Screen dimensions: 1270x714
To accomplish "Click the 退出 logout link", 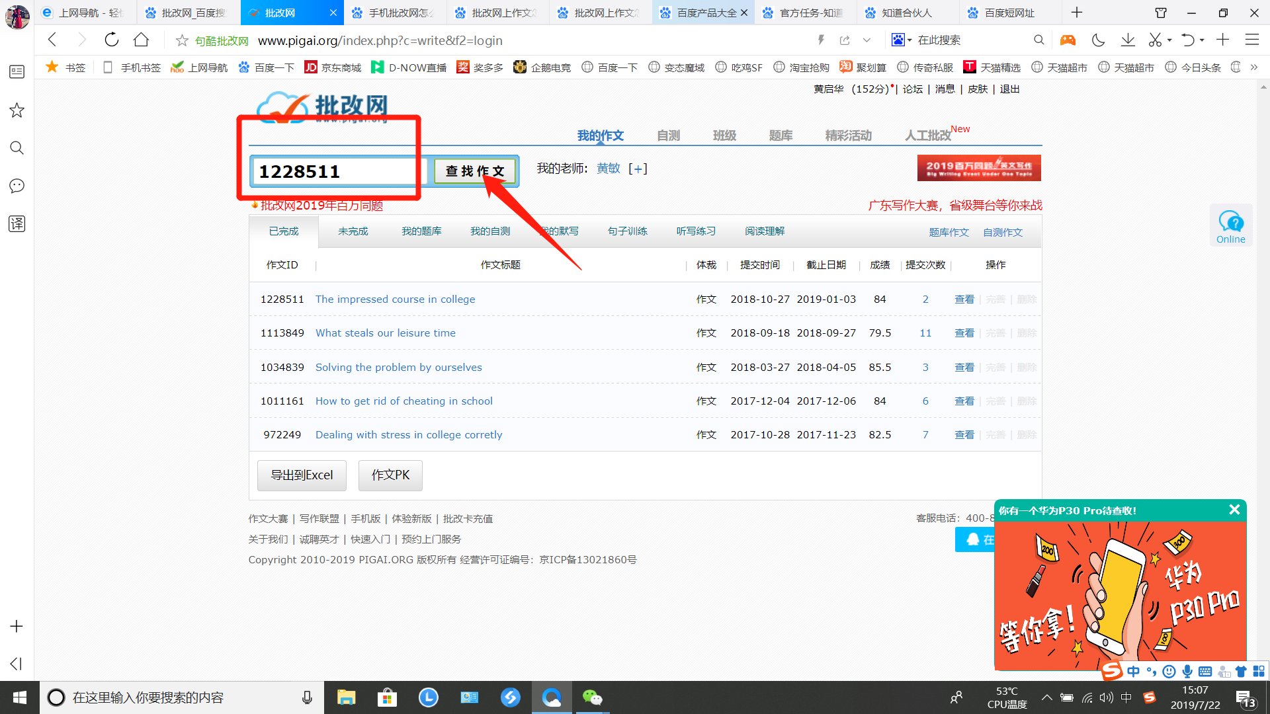I will click(1009, 89).
